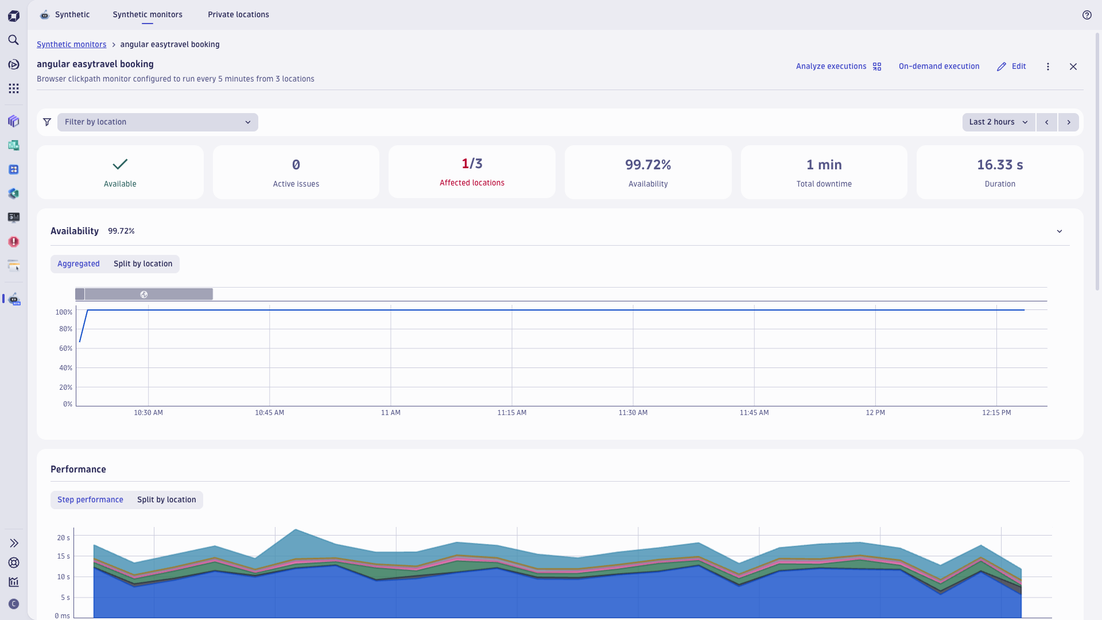The image size is (1102, 620).
Task: Switch to Synthetic monitors tab
Action: [148, 15]
